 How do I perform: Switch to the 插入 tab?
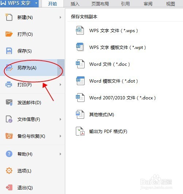pos(75,4)
